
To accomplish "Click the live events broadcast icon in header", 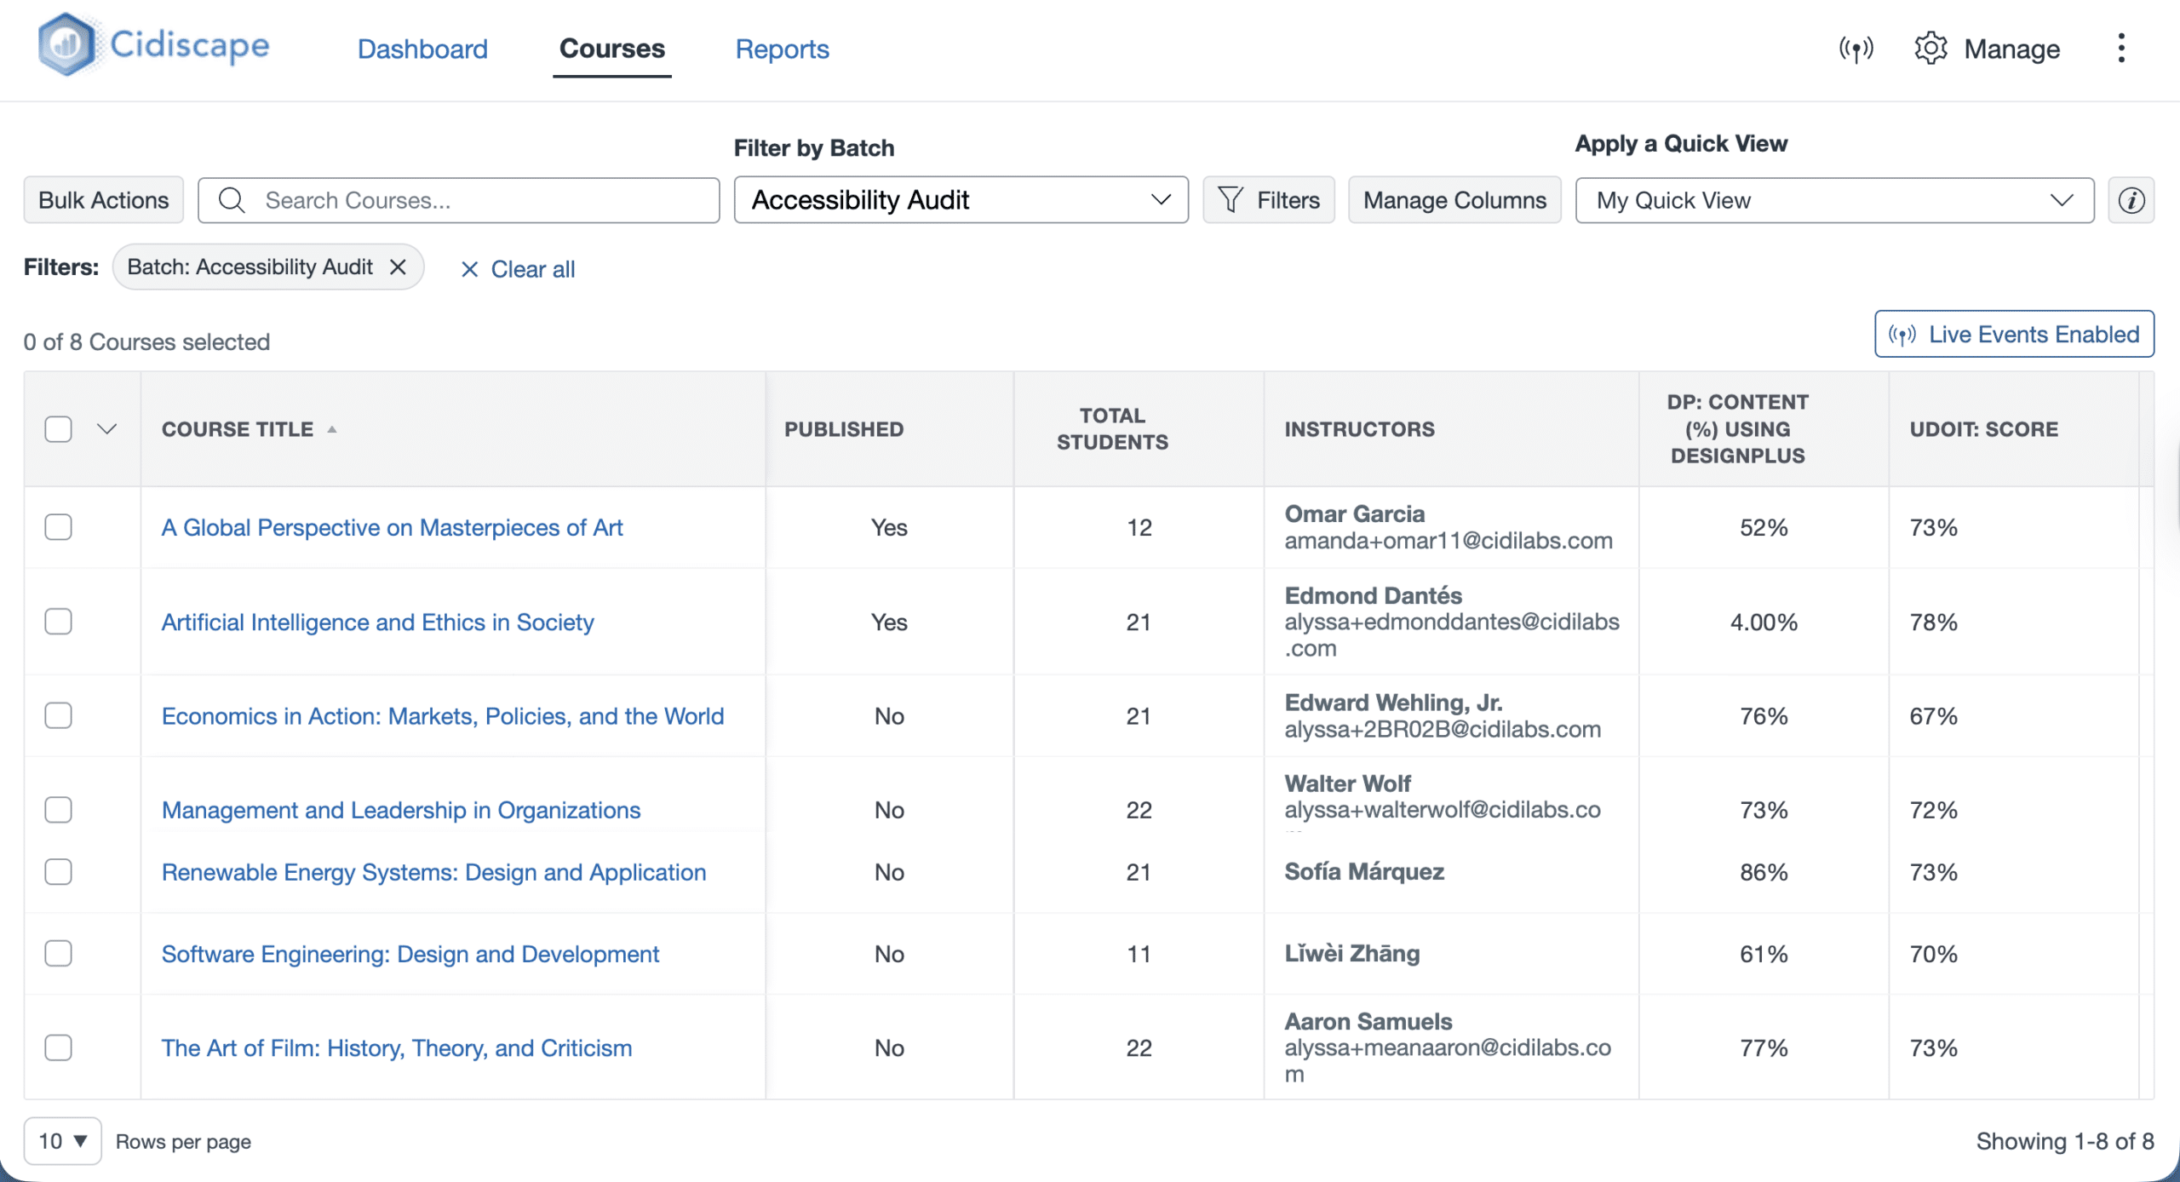I will [1856, 49].
